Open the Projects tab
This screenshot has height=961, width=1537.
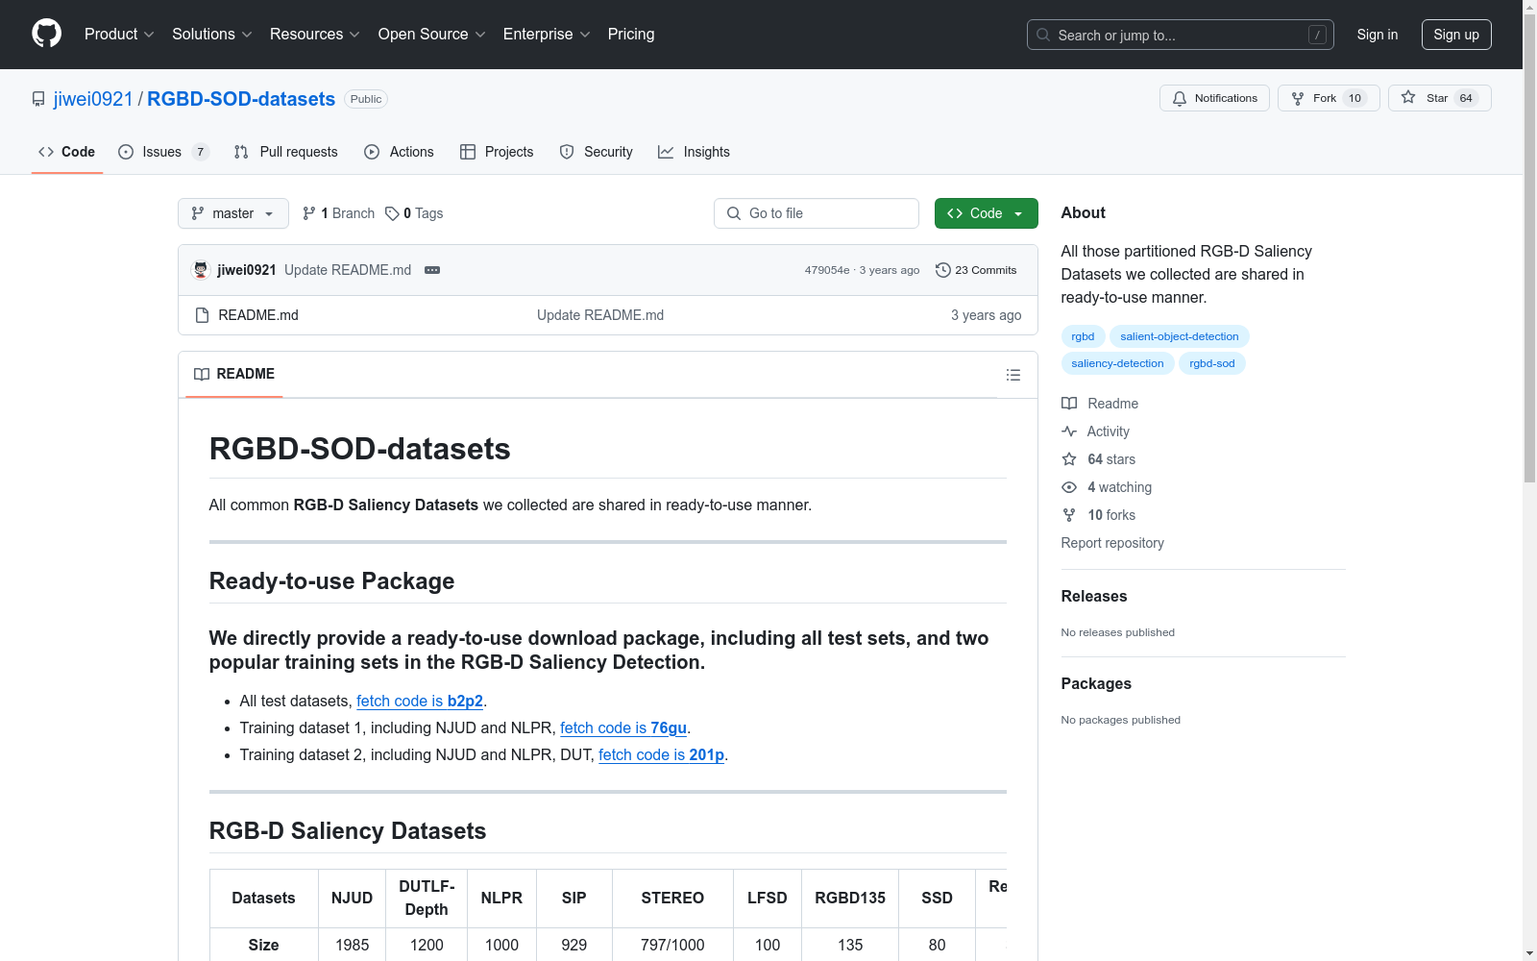tap(497, 152)
